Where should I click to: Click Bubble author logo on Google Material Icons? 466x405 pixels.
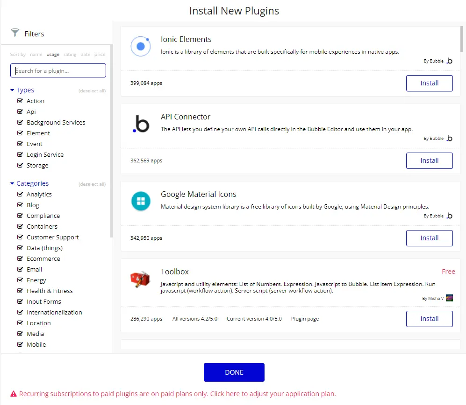450,216
